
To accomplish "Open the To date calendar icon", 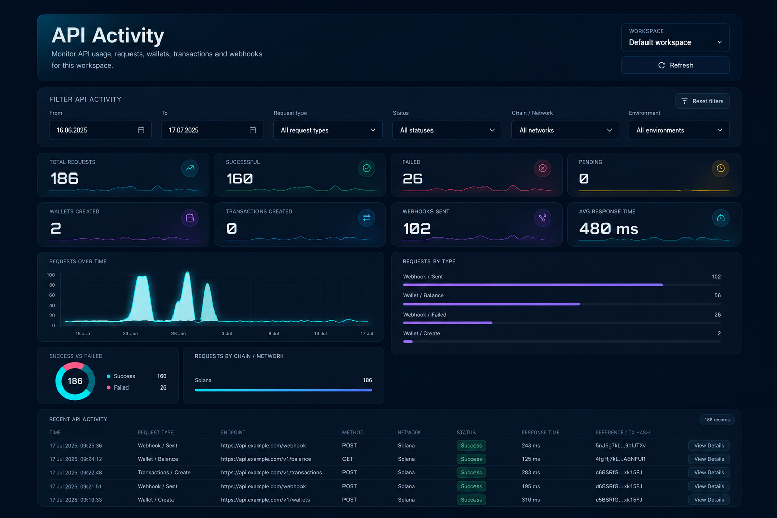I will click(253, 130).
